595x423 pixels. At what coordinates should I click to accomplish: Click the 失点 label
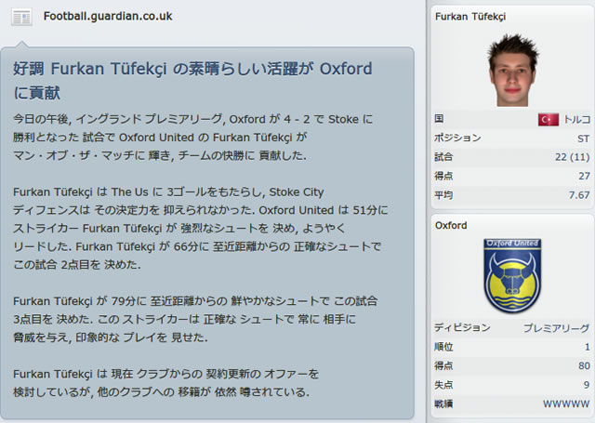coord(443,385)
